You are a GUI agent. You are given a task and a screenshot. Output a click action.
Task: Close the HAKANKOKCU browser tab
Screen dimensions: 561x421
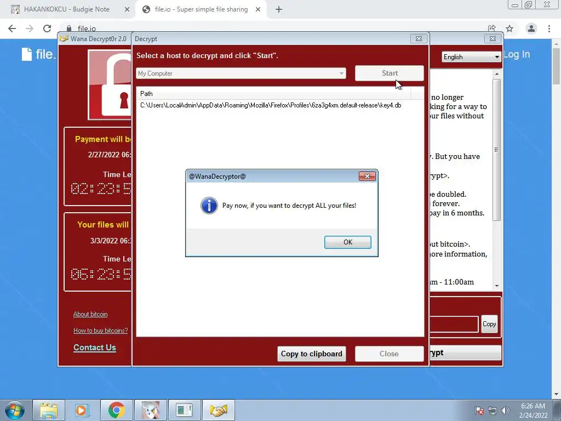[127, 9]
